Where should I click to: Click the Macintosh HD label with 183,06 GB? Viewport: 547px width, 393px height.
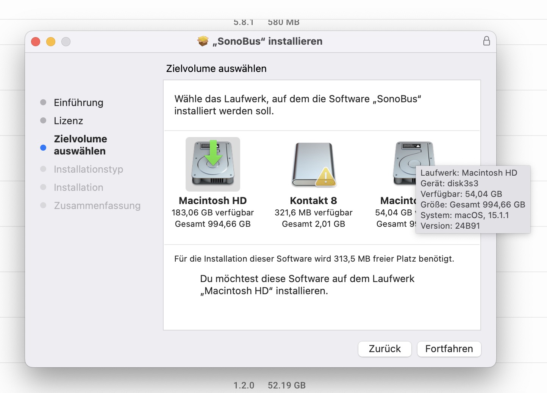[213, 201]
